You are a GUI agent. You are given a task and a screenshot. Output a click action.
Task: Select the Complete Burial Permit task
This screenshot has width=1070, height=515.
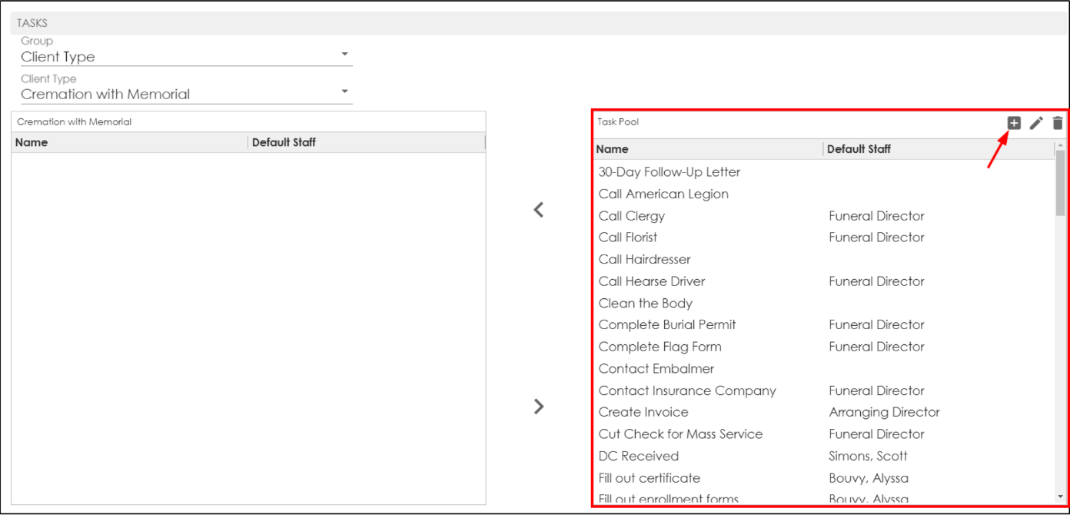pos(667,324)
